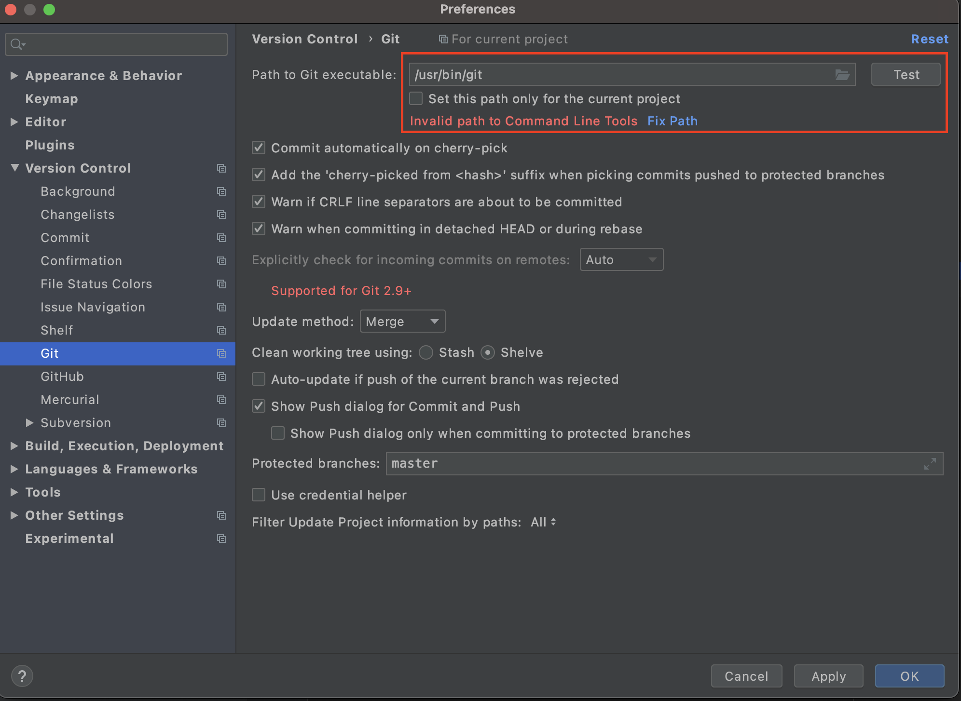Click the project-level icon beside Shelf

pyautogui.click(x=221, y=330)
